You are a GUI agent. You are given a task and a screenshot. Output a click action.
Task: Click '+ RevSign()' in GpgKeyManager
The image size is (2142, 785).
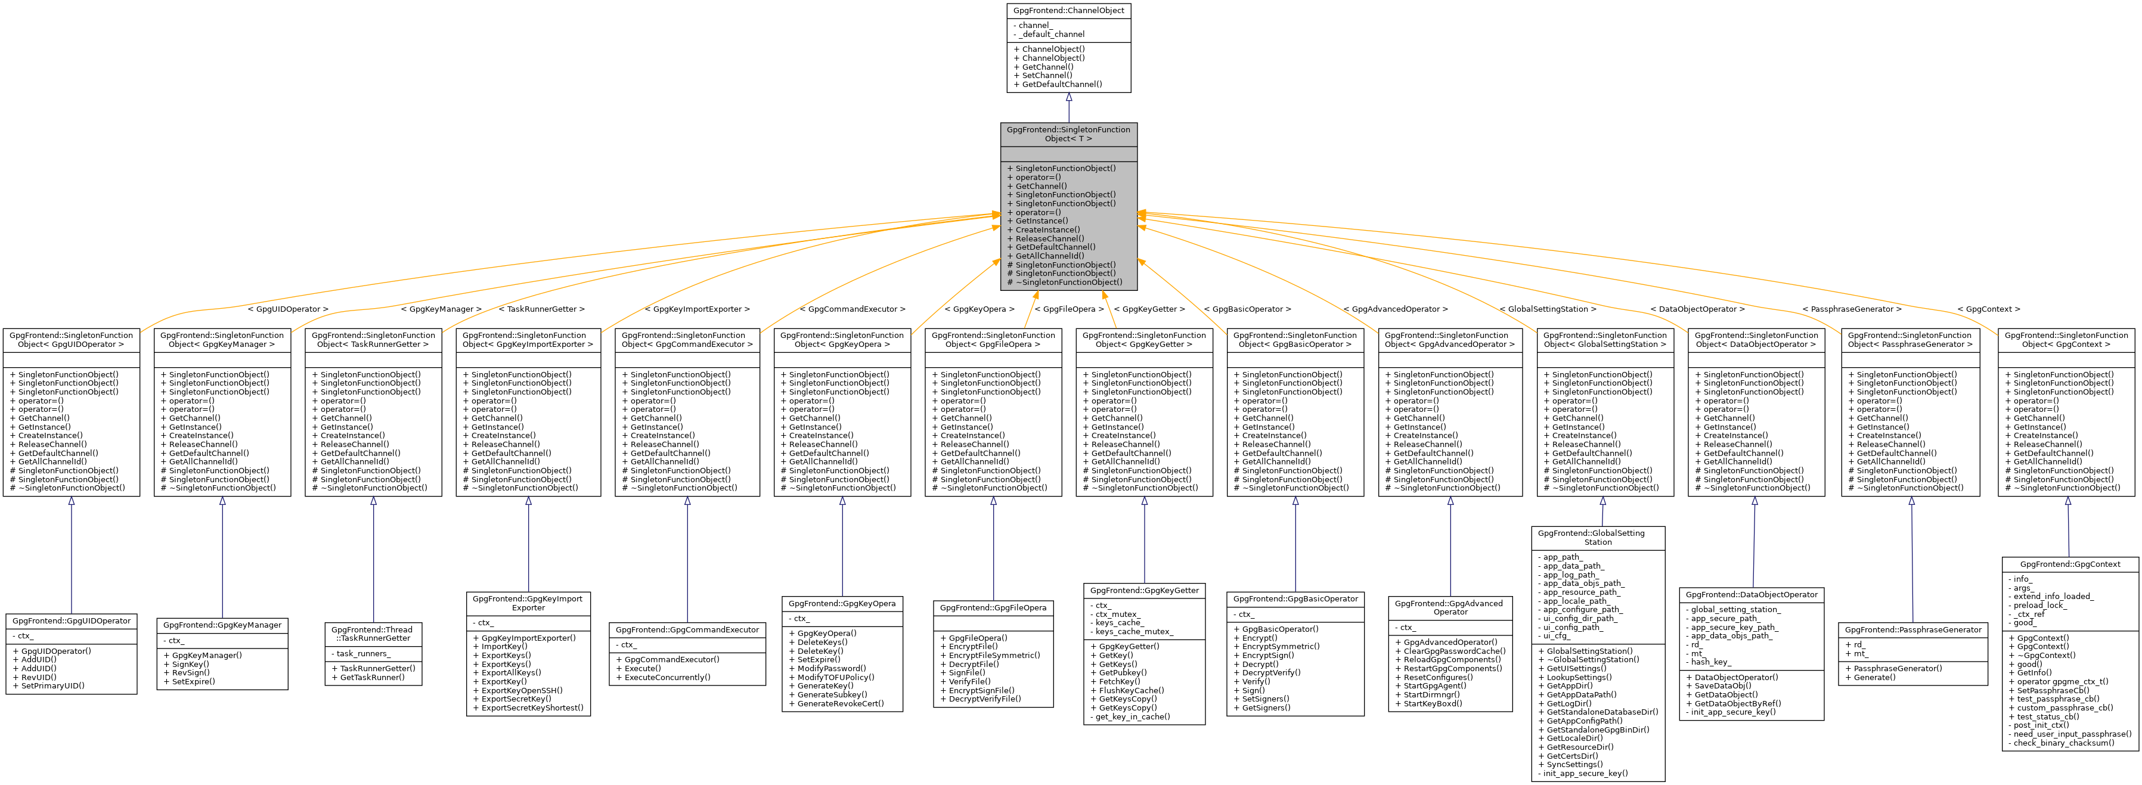click(x=186, y=674)
